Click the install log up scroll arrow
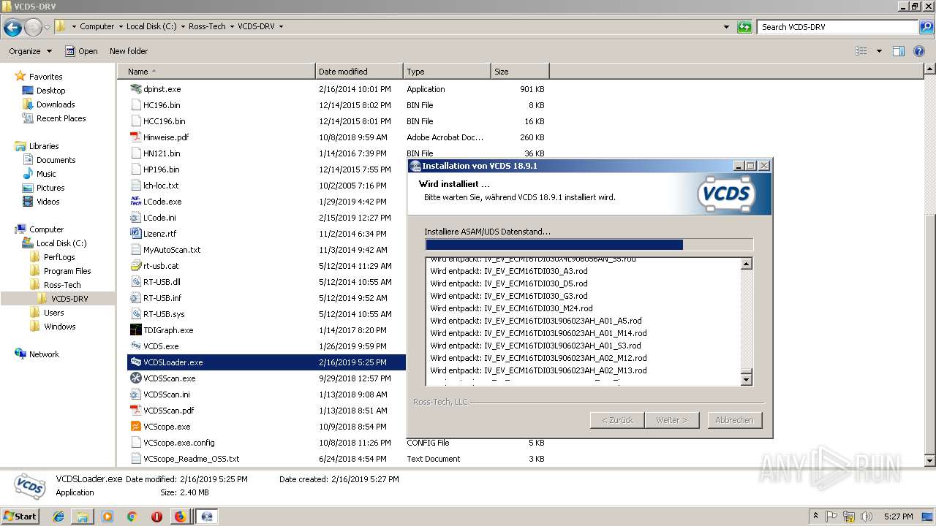The width and height of the screenshot is (936, 526). 747,264
